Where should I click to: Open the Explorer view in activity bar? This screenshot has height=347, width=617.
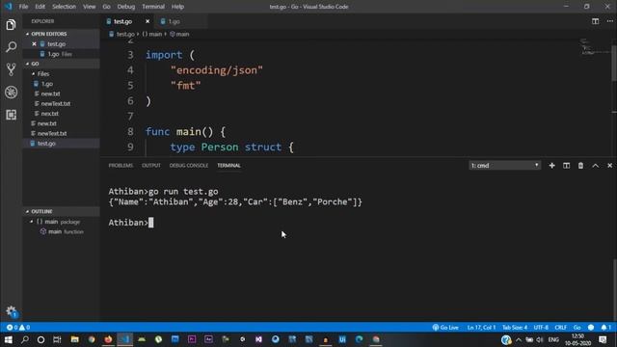[x=11, y=25]
